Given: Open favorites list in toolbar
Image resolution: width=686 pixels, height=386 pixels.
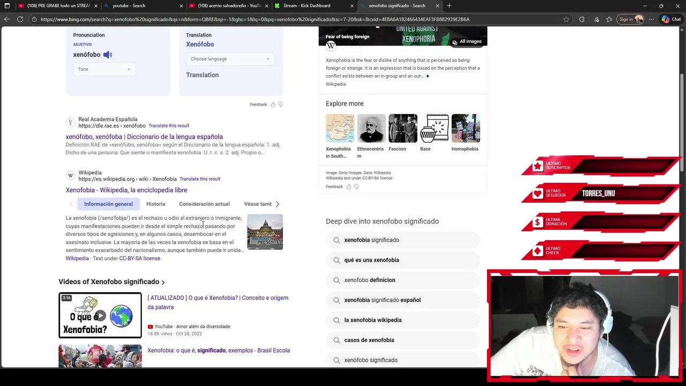Looking at the screenshot, I should tap(609, 19).
